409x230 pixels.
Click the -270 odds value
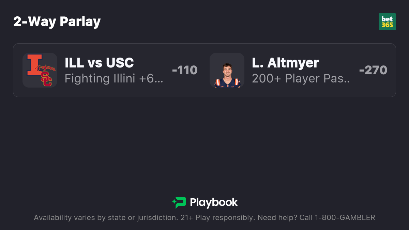(373, 70)
